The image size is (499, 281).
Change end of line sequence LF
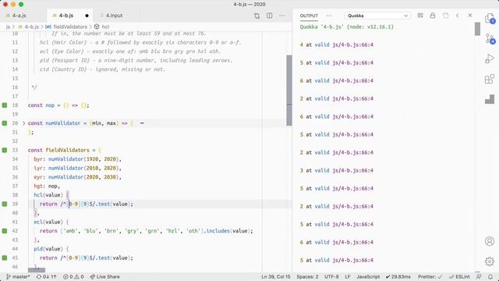348,276
